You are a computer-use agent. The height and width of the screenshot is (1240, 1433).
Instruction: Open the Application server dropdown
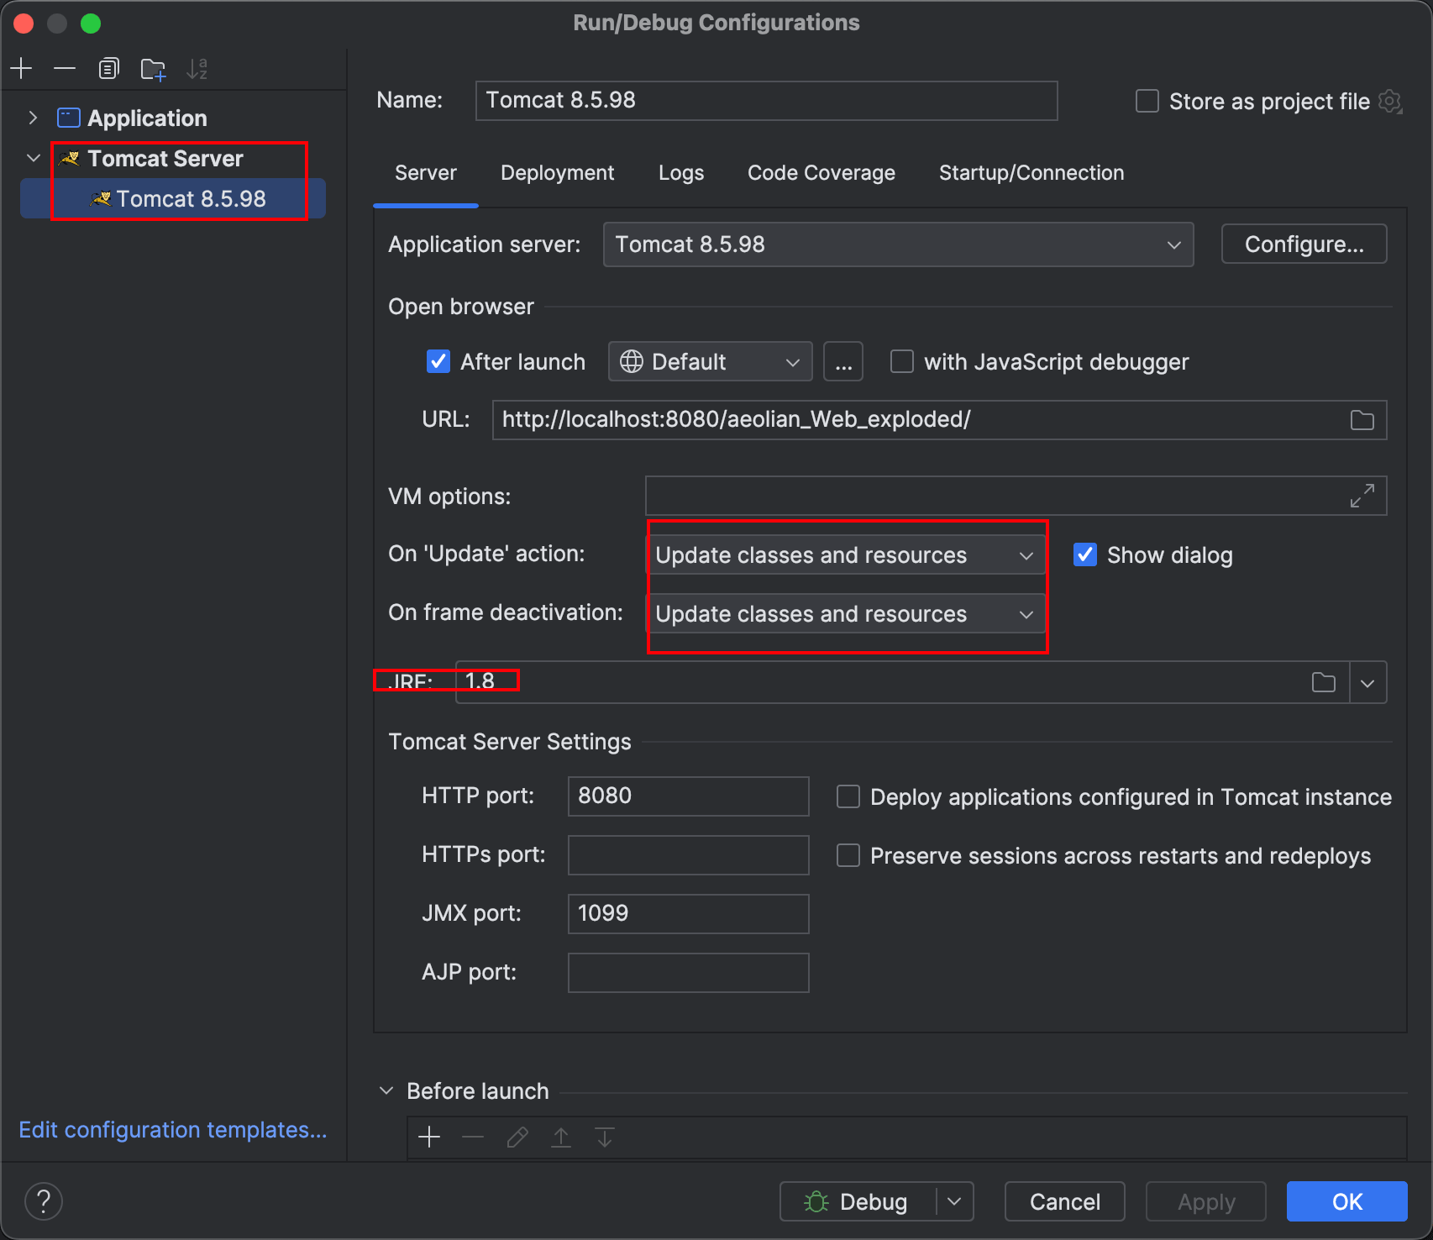coord(898,244)
